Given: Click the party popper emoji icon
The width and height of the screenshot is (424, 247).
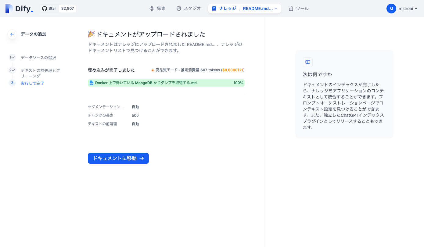Looking at the screenshot, I should pyautogui.click(x=91, y=34).
